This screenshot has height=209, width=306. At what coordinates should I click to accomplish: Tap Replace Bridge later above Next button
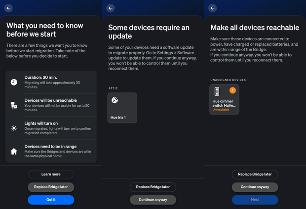pyautogui.click(x=255, y=174)
